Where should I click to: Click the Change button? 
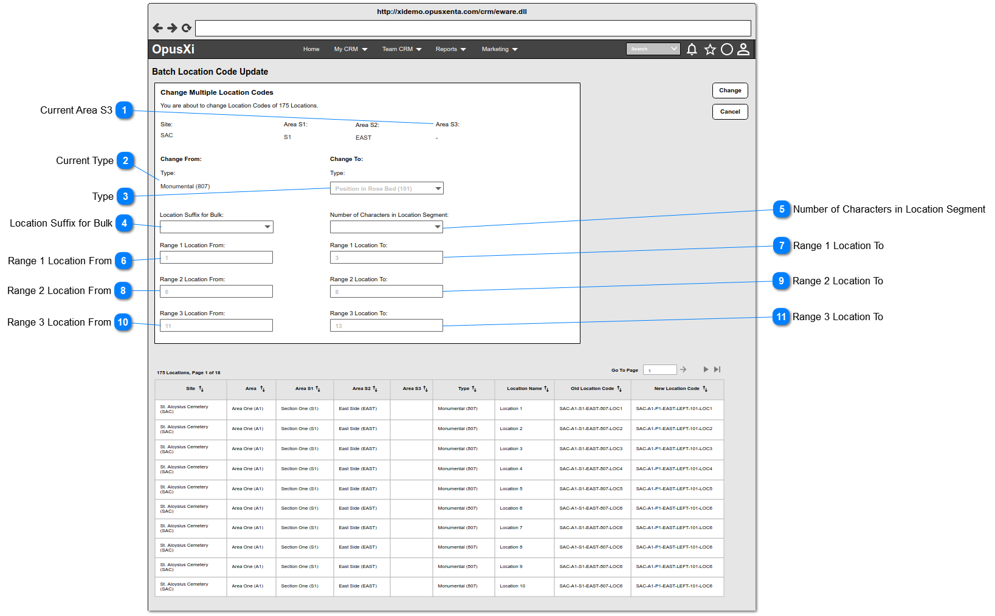click(x=730, y=91)
